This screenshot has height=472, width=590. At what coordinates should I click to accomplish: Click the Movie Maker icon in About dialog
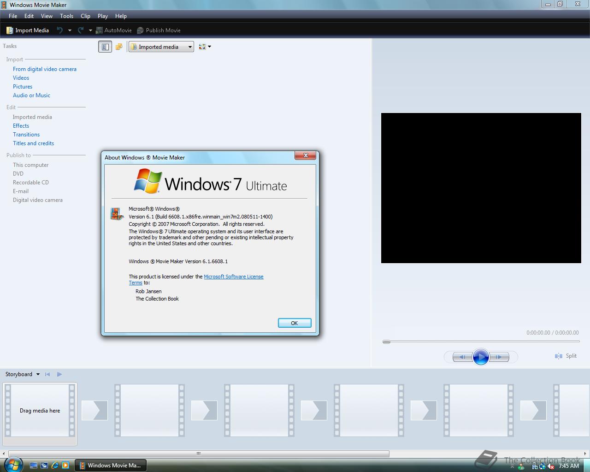point(117,214)
